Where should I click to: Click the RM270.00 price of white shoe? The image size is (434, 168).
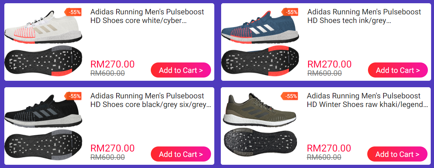(112, 64)
